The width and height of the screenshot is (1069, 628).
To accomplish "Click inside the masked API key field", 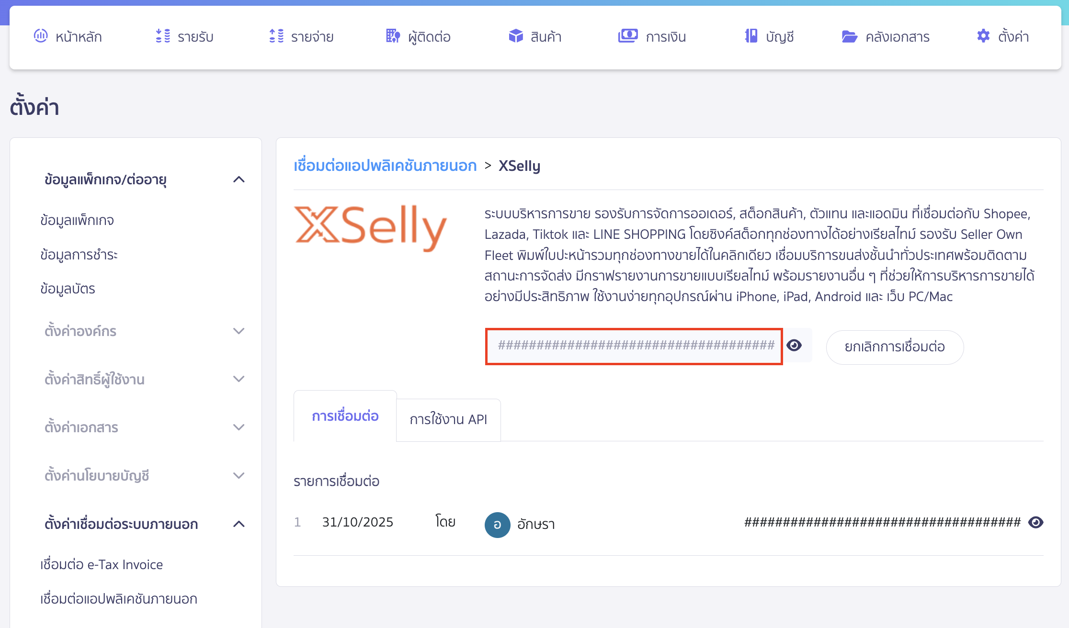I will pos(634,346).
